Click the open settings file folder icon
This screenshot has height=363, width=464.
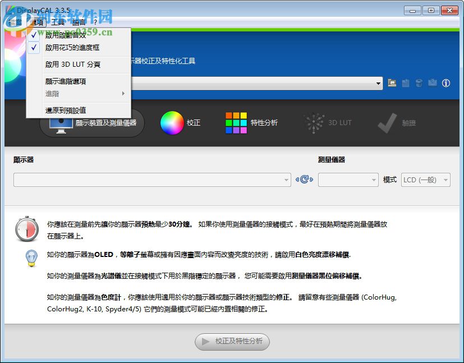(x=392, y=82)
